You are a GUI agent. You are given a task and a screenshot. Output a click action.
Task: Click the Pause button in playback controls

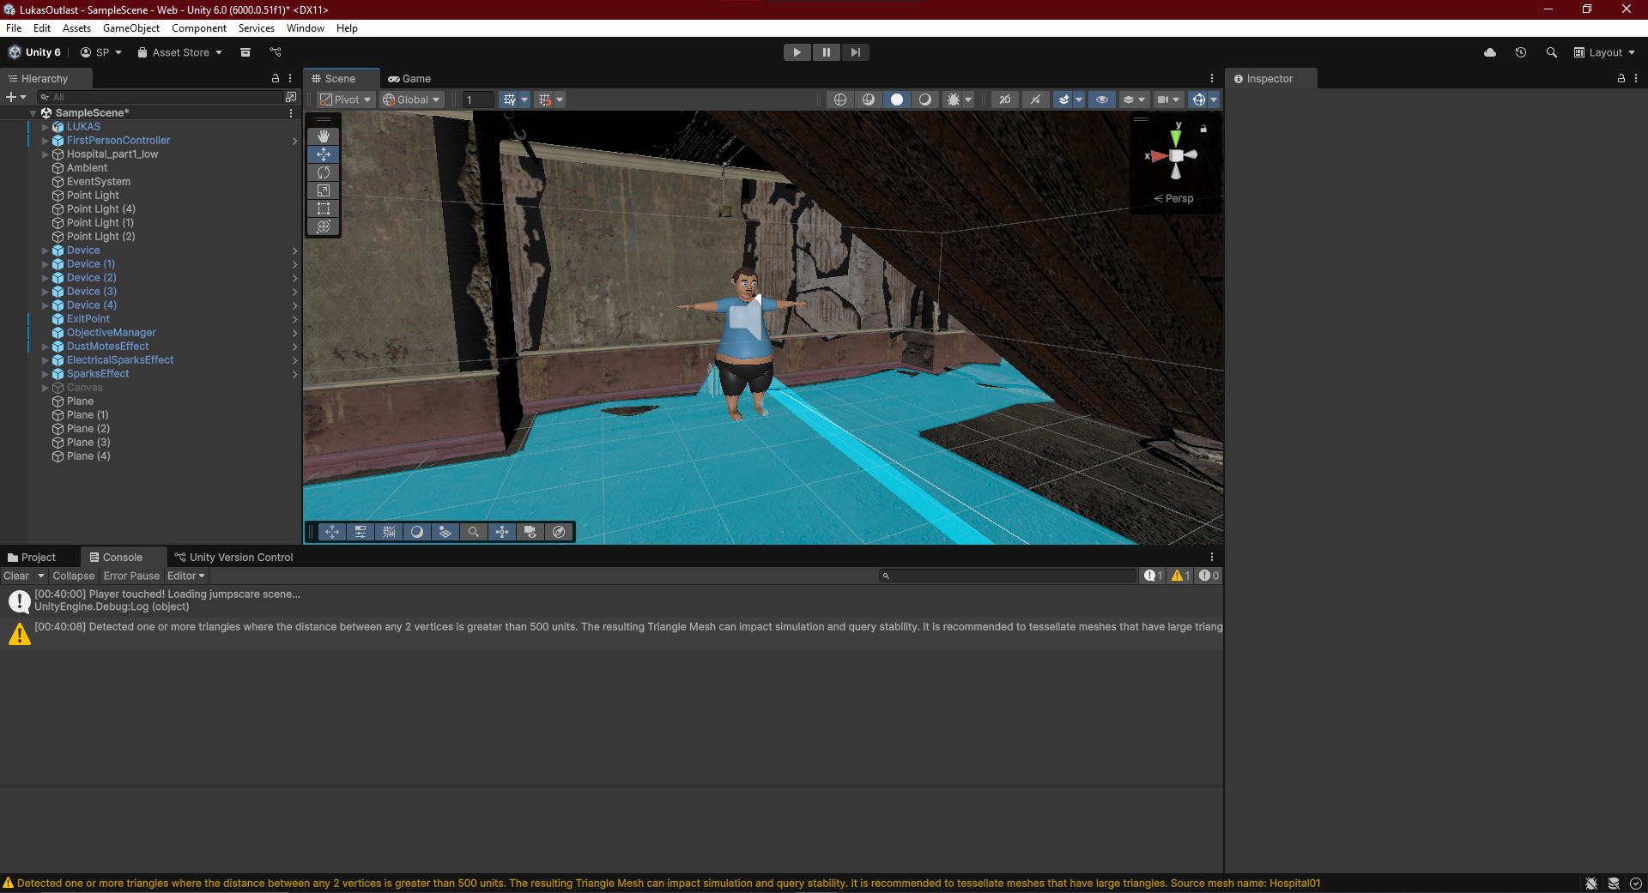coord(826,52)
